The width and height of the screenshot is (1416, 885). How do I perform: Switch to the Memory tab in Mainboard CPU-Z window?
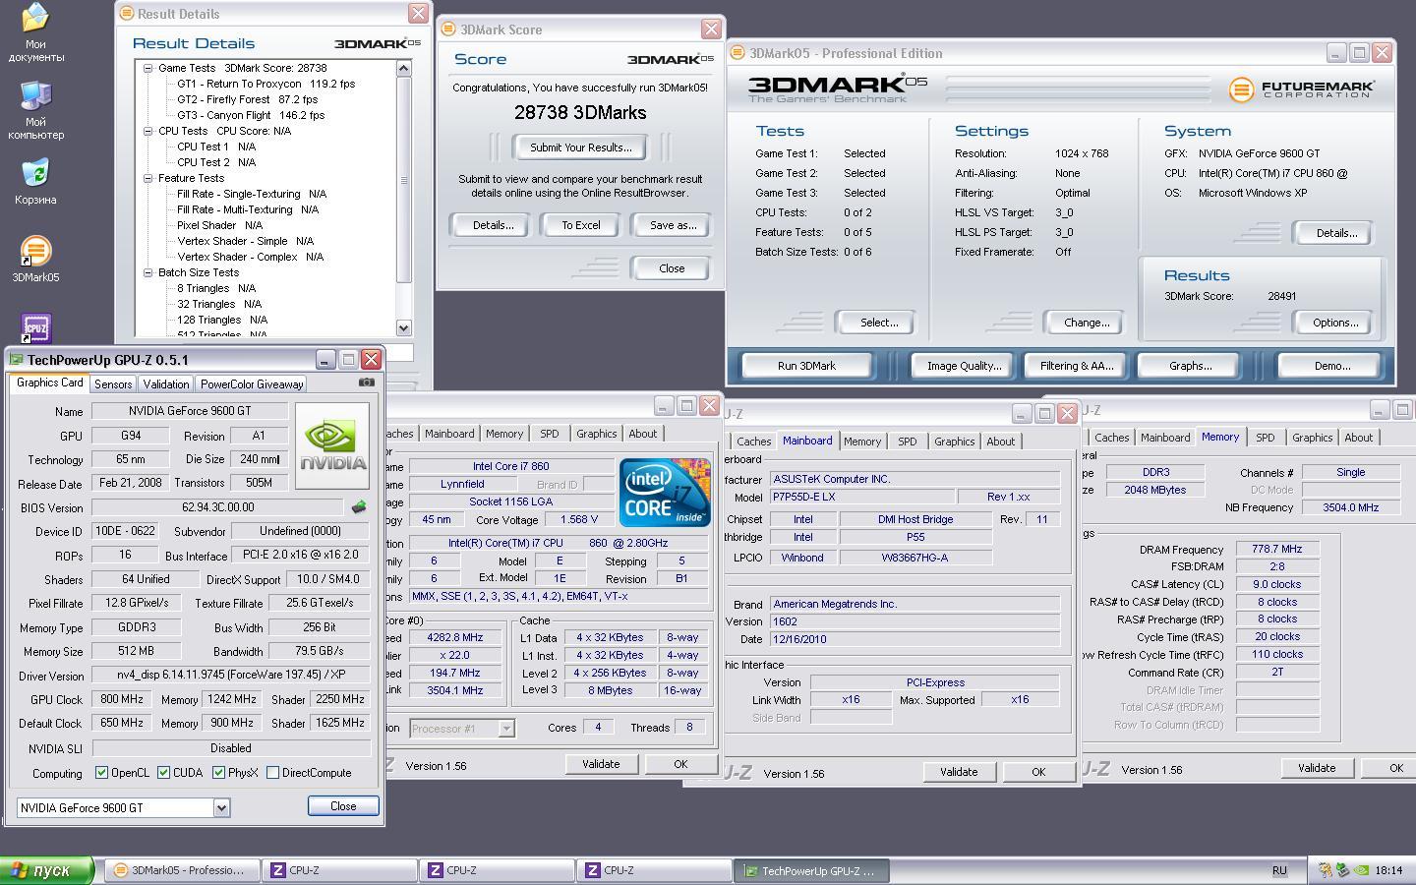tap(861, 442)
